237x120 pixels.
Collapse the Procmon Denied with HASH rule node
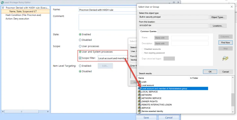tap(3, 8)
